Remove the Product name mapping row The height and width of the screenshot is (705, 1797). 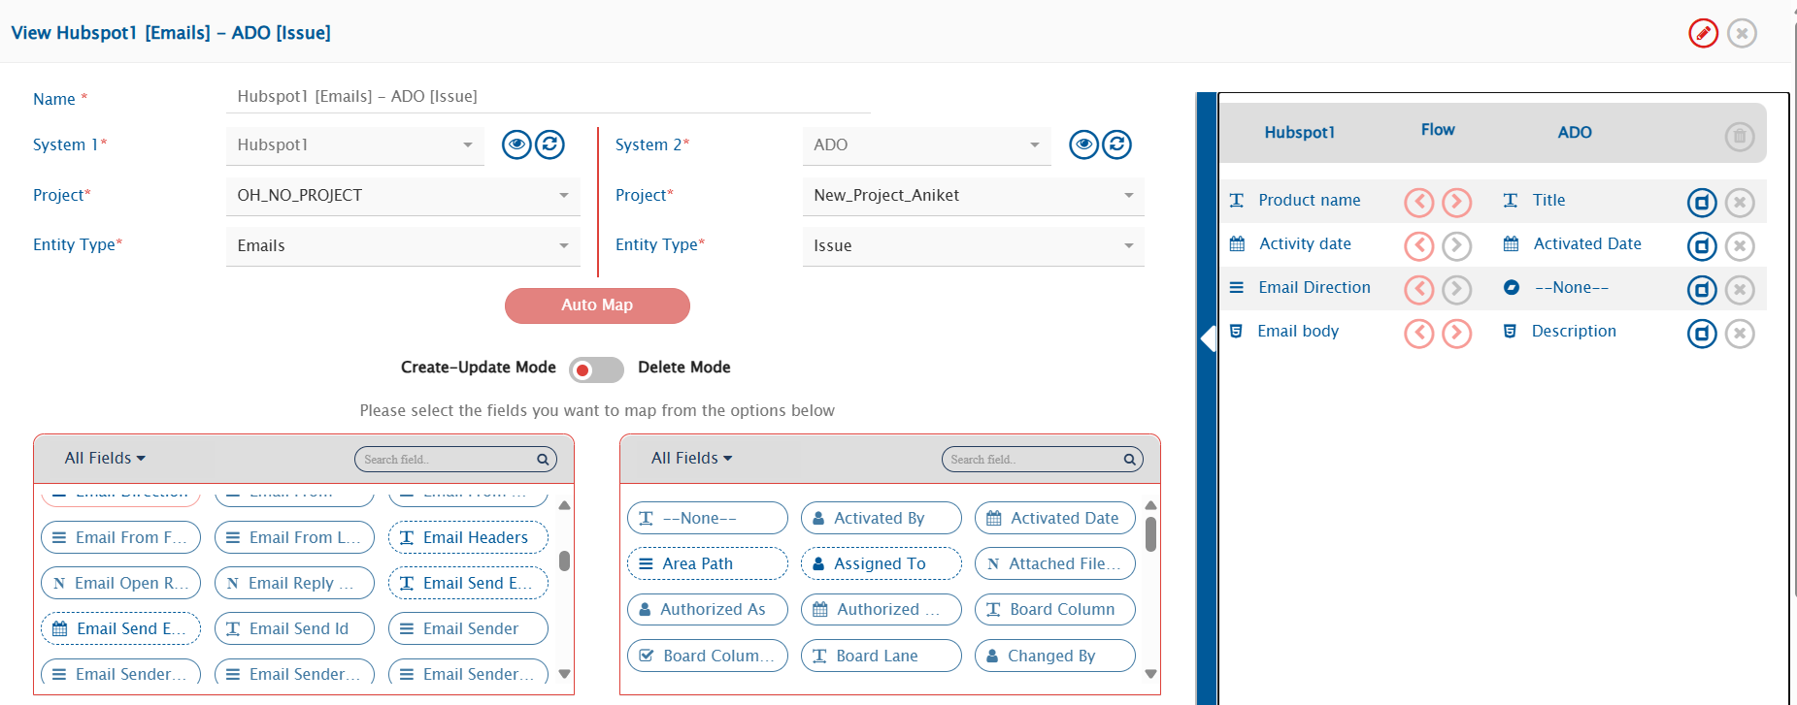coord(1739,203)
